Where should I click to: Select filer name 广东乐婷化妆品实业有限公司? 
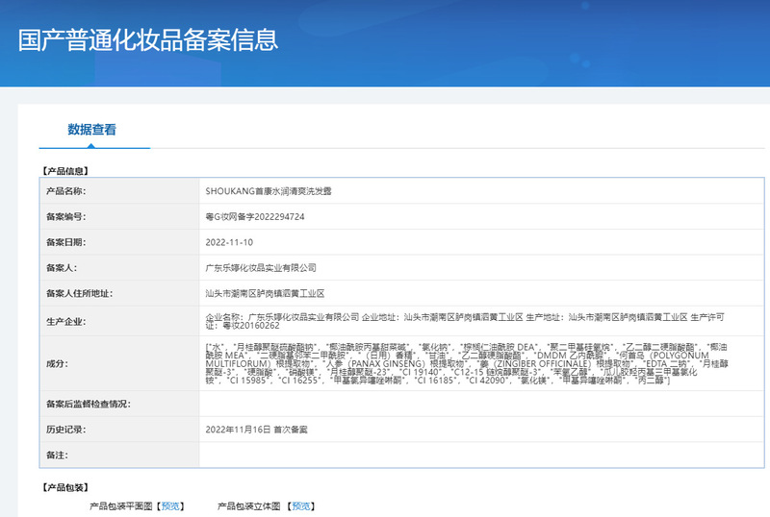point(261,268)
